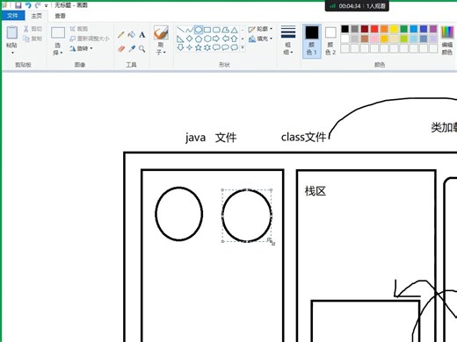Open Customize Quick Access Toolbar arrow
This screenshot has height=342, width=457.
pyautogui.click(x=46, y=5)
